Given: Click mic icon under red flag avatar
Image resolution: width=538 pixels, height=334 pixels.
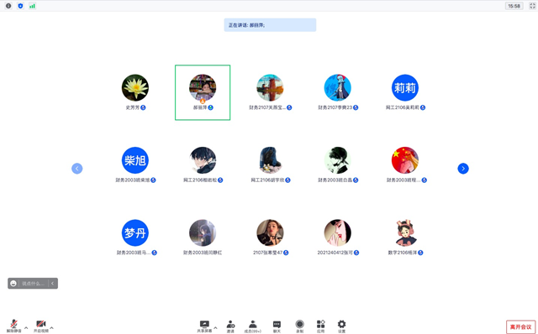Looking at the screenshot, I should [425, 180].
